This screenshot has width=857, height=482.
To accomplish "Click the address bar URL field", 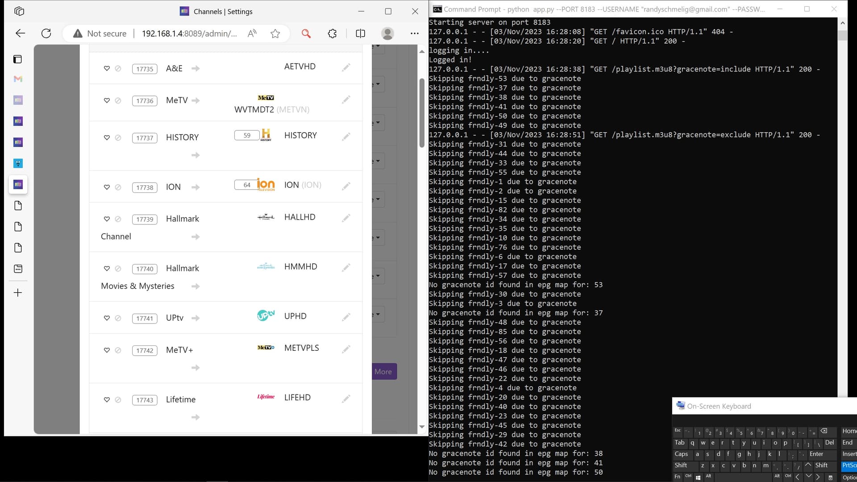I will coord(189,33).
